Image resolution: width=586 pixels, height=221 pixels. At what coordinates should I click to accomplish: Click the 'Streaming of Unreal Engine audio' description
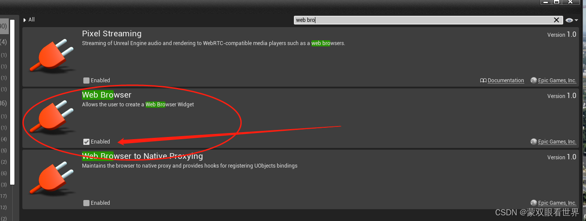tap(214, 43)
